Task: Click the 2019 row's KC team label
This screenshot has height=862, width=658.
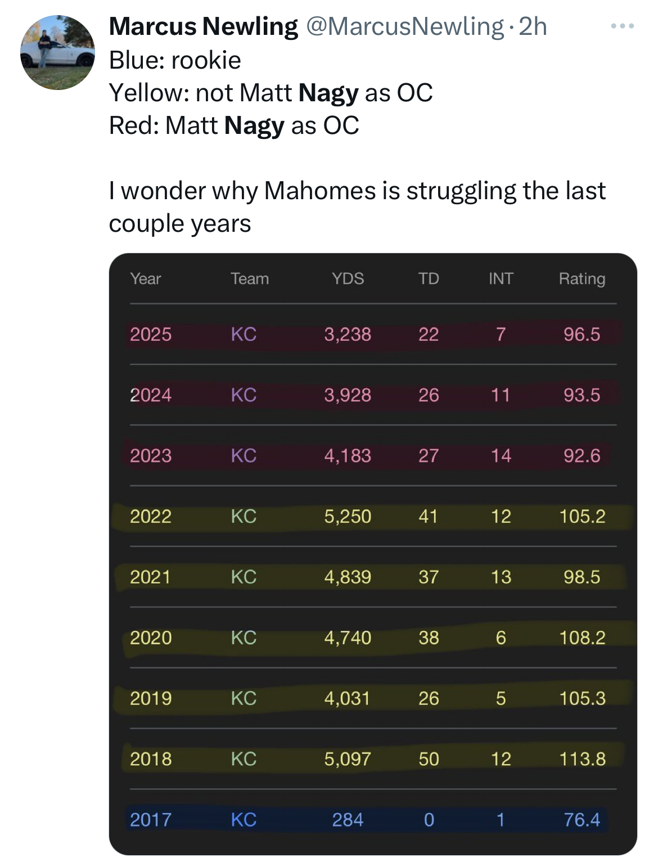Action: (x=244, y=698)
